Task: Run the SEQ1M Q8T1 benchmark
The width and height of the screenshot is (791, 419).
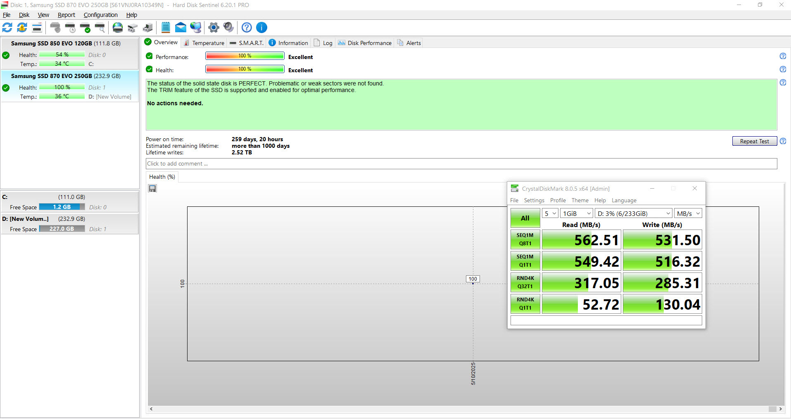Action: pyautogui.click(x=525, y=239)
